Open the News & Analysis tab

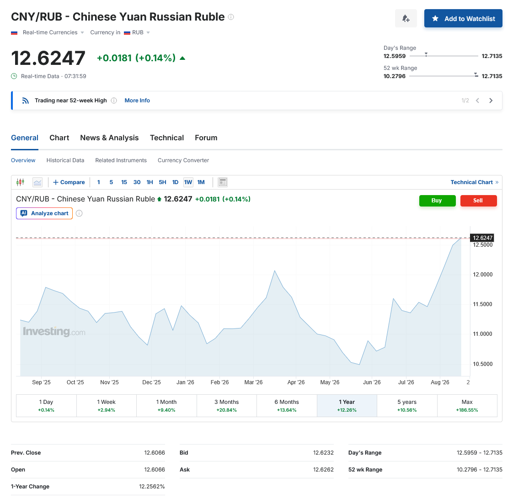(x=109, y=138)
